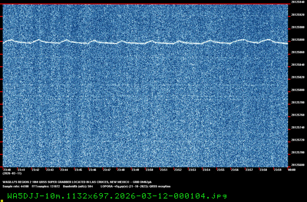Viewport: 307px width, 202px height.
Task: Click the 23:45 time tick label
Action: pyautogui.click(x=78, y=170)
